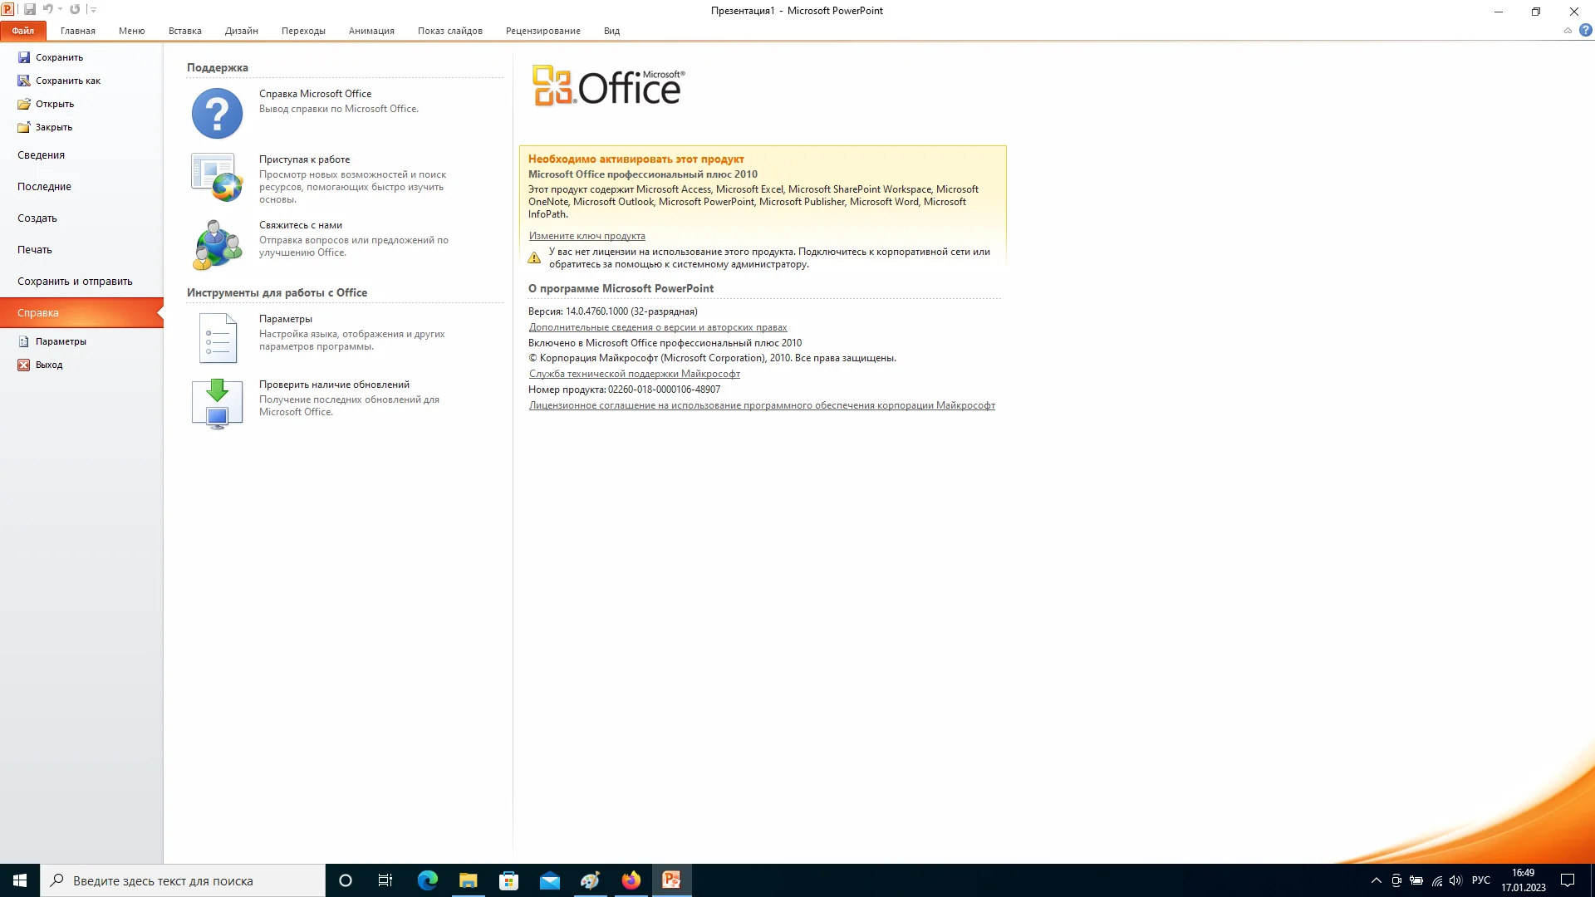Open Служба технической поддержки Майкрософт link
Viewport: 1595px width, 897px height.
click(x=634, y=374)
